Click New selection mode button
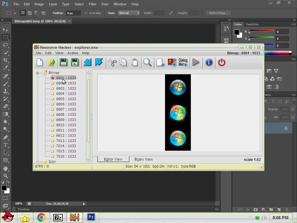Image resolution: width=297 pixels, height=223 pixels. pyautogui.click(x=23, y=13)
